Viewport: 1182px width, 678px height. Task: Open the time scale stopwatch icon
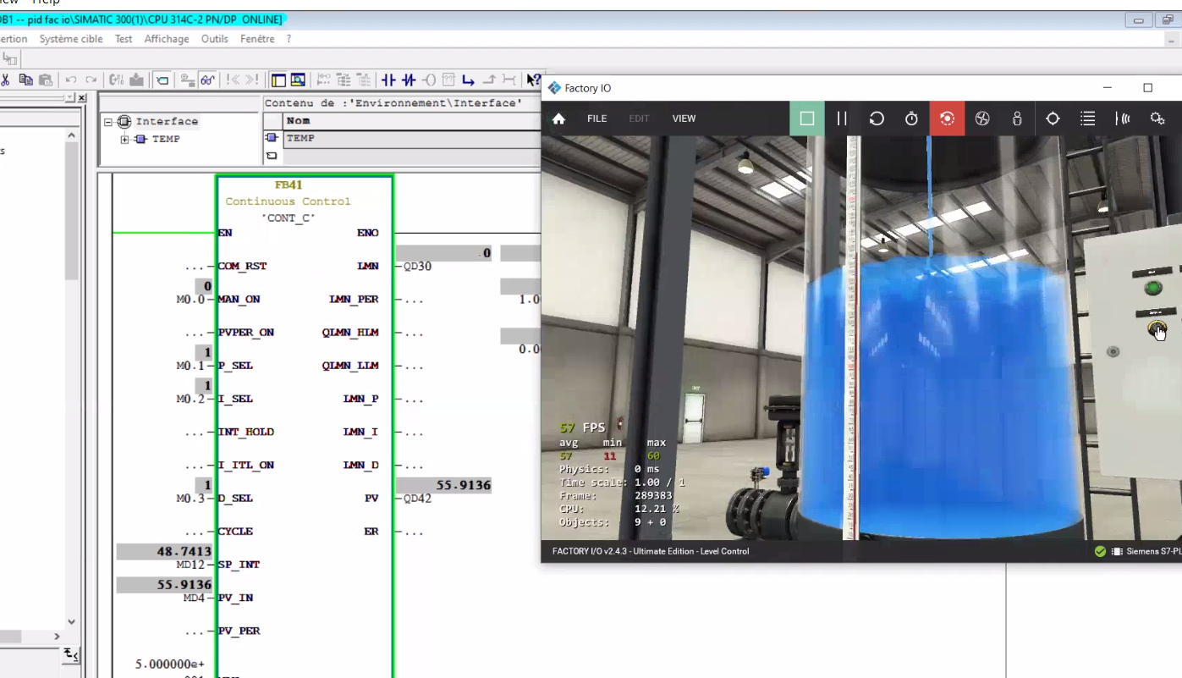point(911,119)
